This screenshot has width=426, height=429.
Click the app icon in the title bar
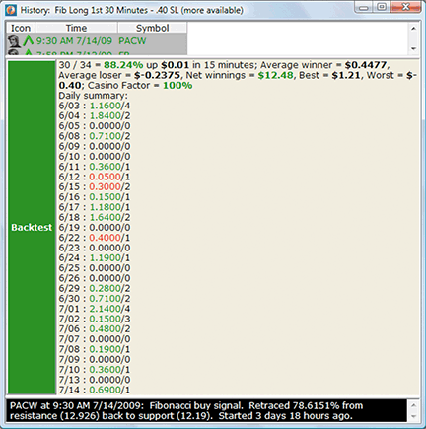tap(11, 10)
